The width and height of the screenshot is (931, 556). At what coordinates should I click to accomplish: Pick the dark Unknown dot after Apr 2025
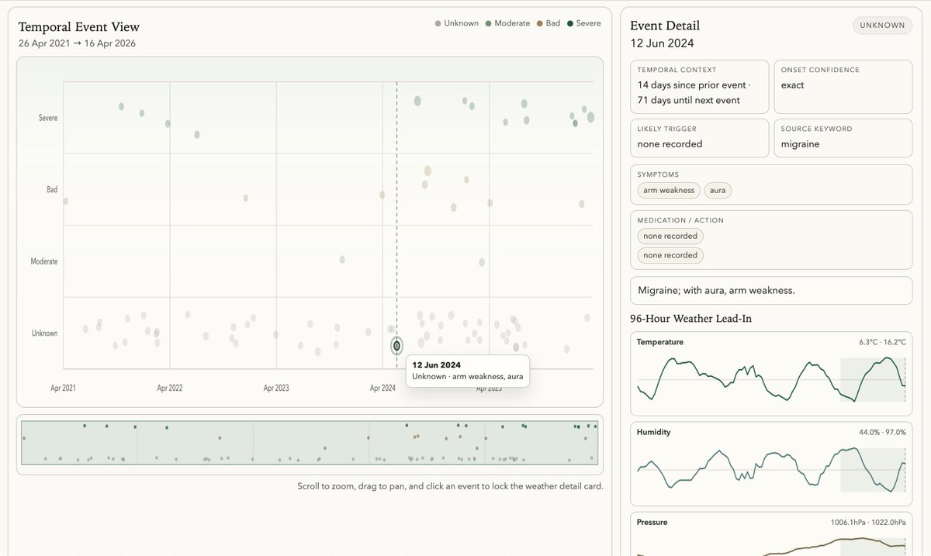(516, 347)
